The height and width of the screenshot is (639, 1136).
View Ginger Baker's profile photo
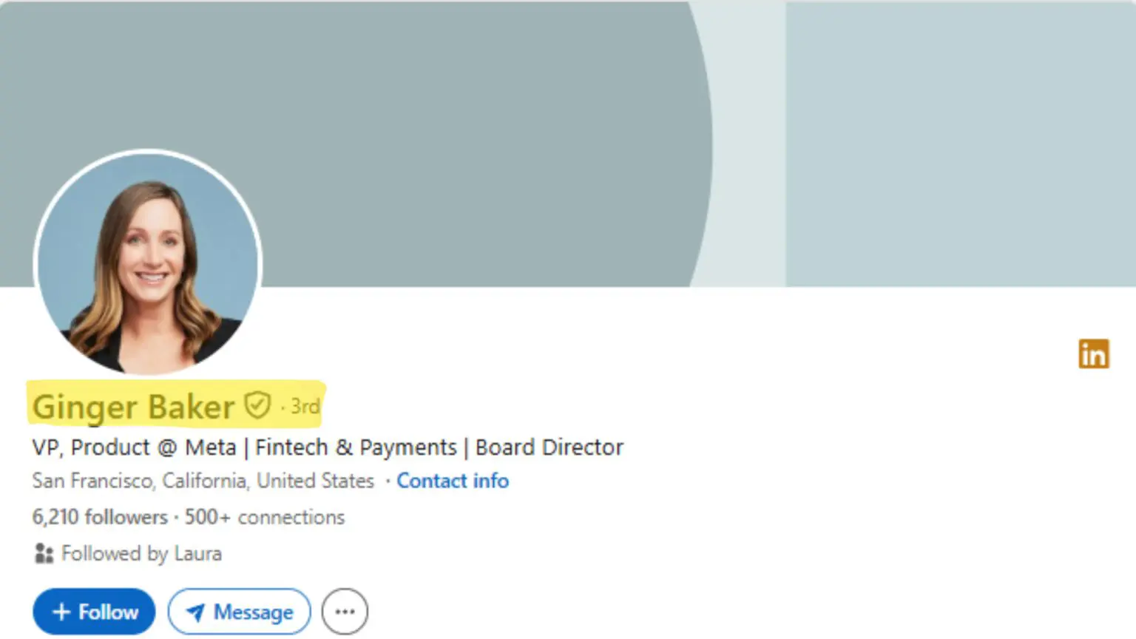tap(148, 263)
